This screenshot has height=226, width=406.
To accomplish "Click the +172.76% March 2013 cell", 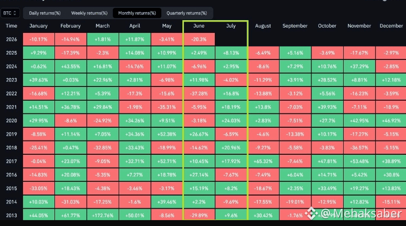I will 102,215.
